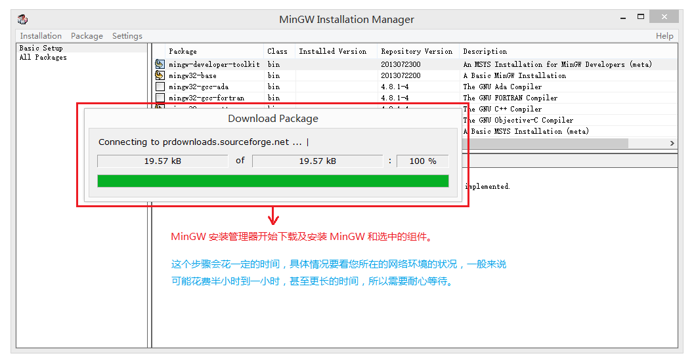Image resolution: width=694 pixels, height=362 pixels.
Task: Click repository version 2013072200
Action: pyautogui.click(x=401, y=75)
